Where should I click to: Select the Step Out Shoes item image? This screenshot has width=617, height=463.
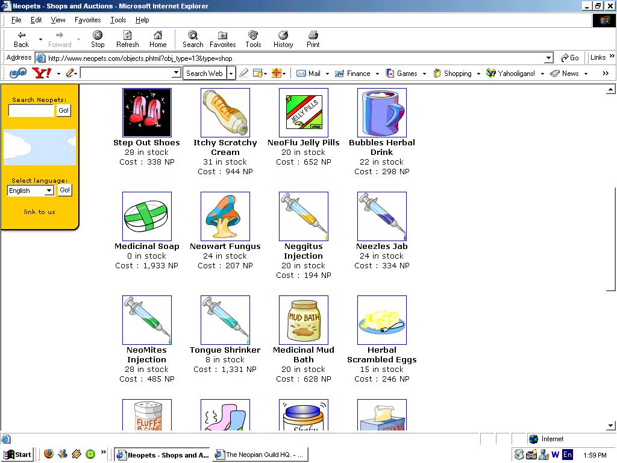pyautogui.click(x=147, y=113)
